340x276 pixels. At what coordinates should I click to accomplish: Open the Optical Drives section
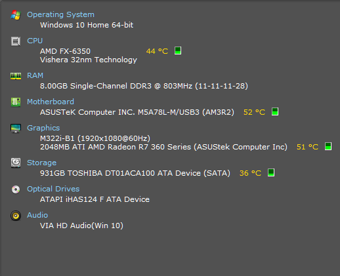tap(53, 189)
